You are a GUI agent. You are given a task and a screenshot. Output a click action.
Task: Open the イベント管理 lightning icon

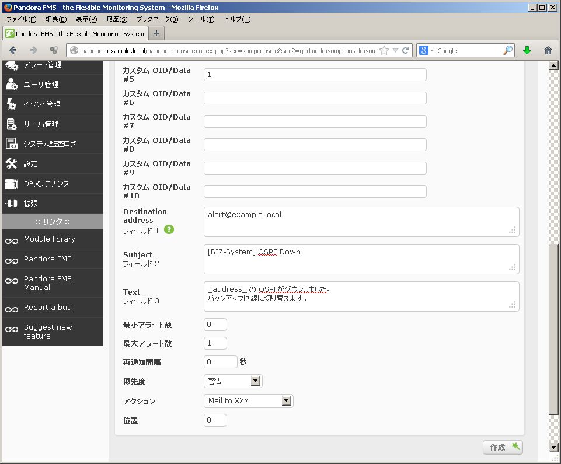12,104
